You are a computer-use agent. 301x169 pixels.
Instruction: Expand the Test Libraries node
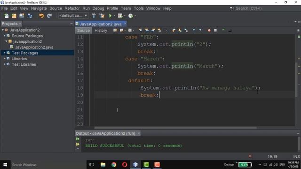pos(4,64)
